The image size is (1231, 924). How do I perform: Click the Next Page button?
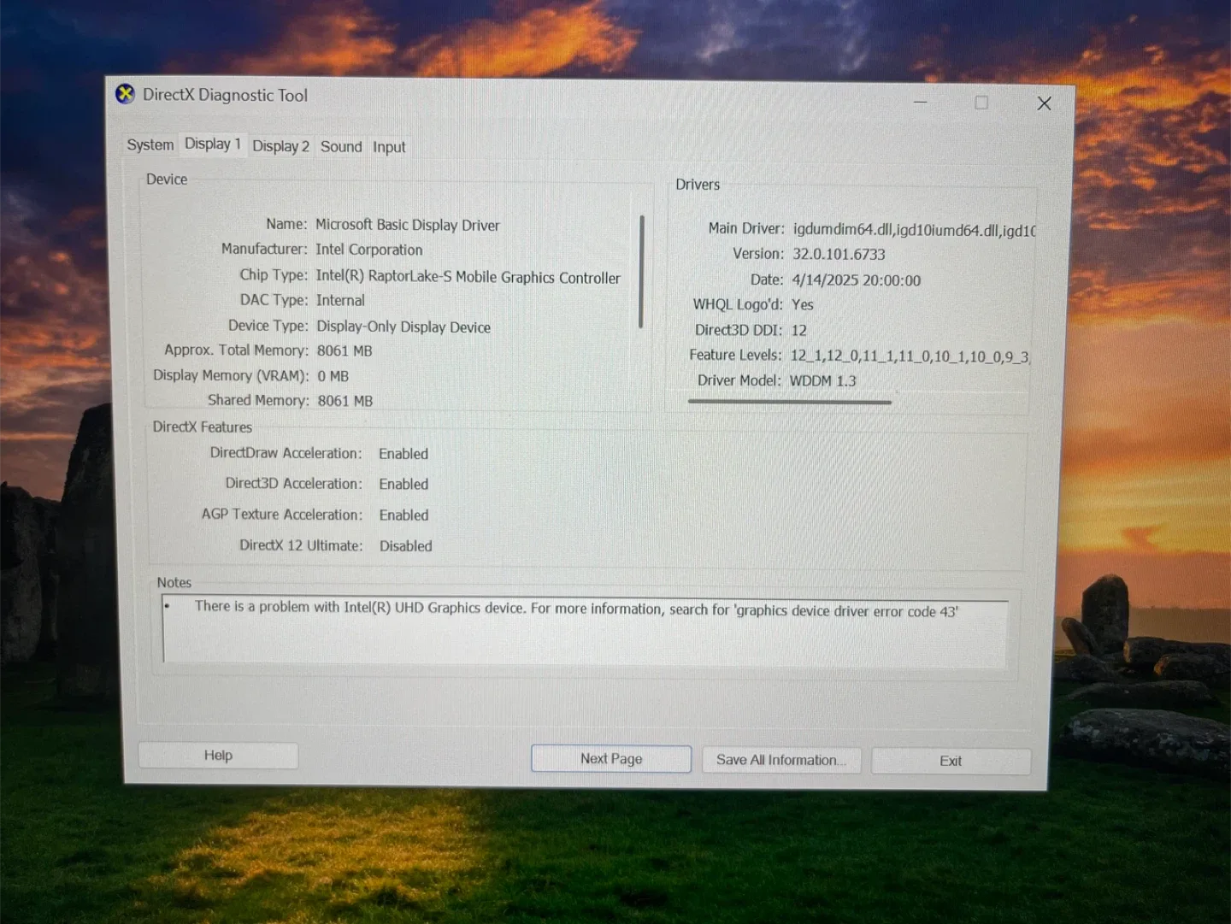[610, 758]
